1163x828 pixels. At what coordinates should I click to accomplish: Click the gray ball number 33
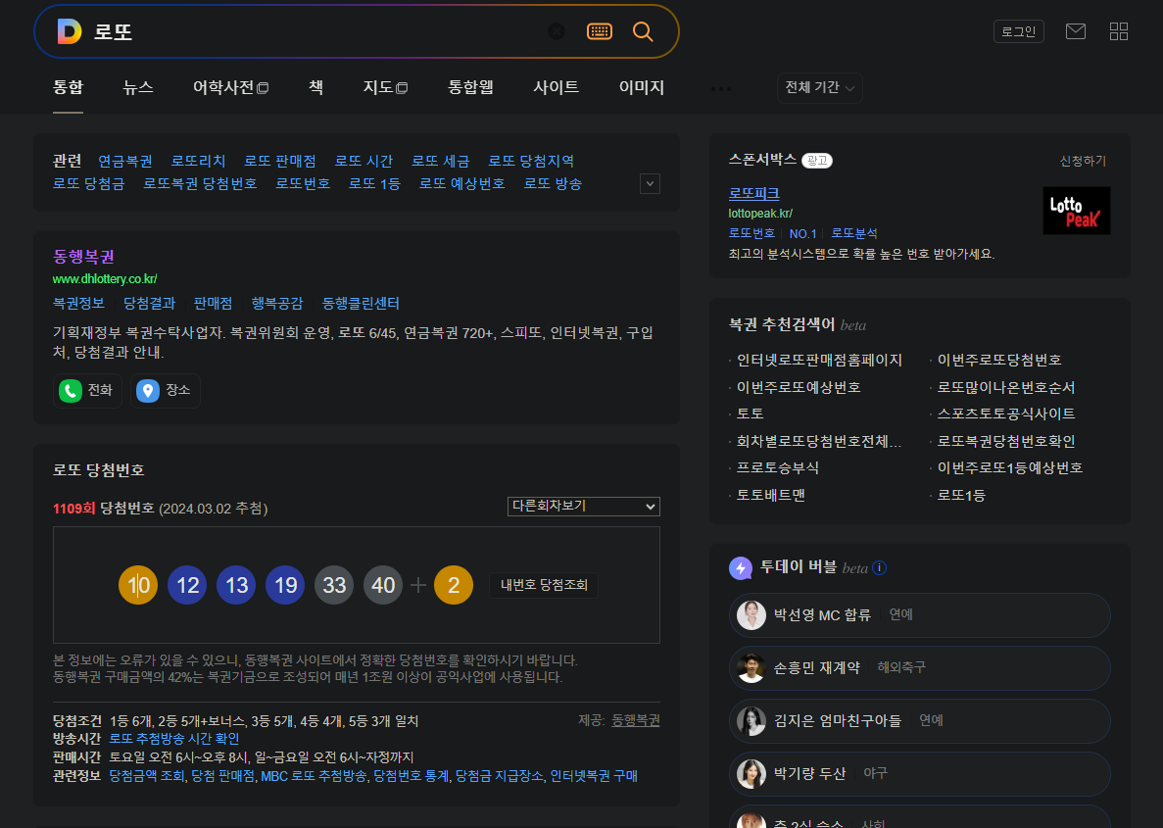pos(334,585)
